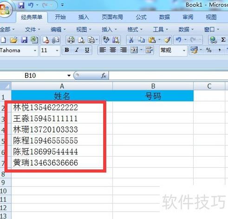Open the 编辑 classic menu

click(x=58, y=29)
